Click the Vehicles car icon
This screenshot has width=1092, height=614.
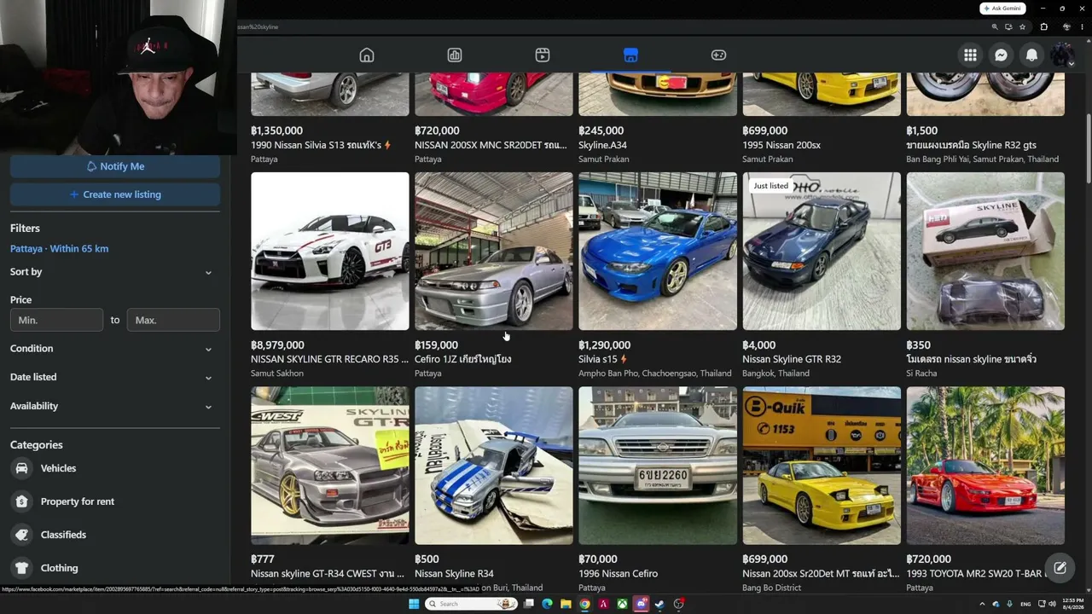(22, 468)
